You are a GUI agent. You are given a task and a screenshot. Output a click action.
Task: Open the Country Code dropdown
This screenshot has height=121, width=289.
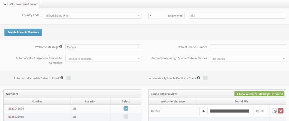click(92, 16)
